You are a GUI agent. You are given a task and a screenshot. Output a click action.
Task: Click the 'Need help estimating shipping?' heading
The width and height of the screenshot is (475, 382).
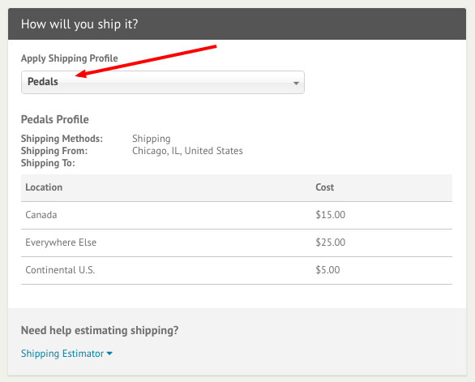(x=100, y=330)
